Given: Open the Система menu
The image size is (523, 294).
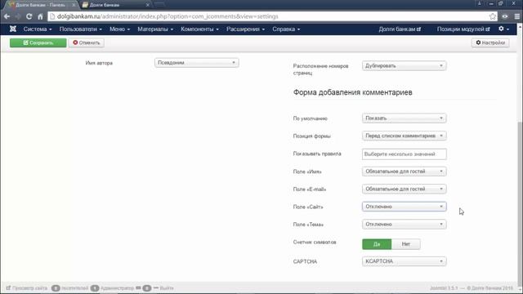Looking at the screenshot, I should coord(38,29).
